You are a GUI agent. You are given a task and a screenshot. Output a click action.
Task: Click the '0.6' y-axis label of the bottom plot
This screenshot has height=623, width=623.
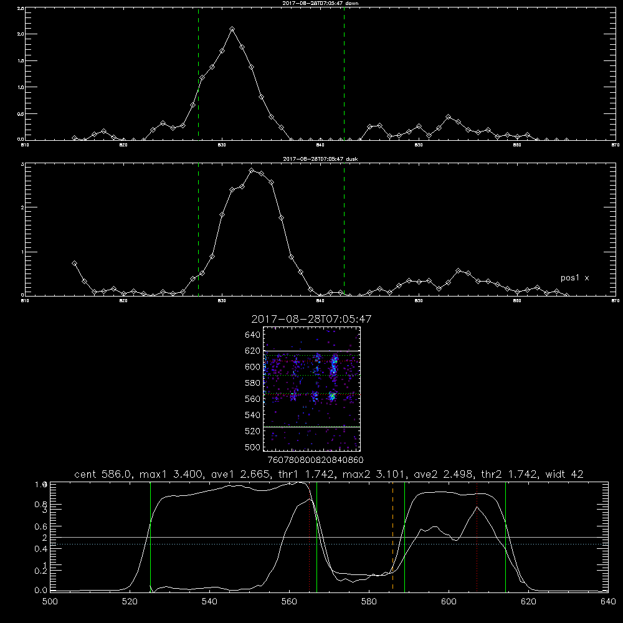point(40,526)
